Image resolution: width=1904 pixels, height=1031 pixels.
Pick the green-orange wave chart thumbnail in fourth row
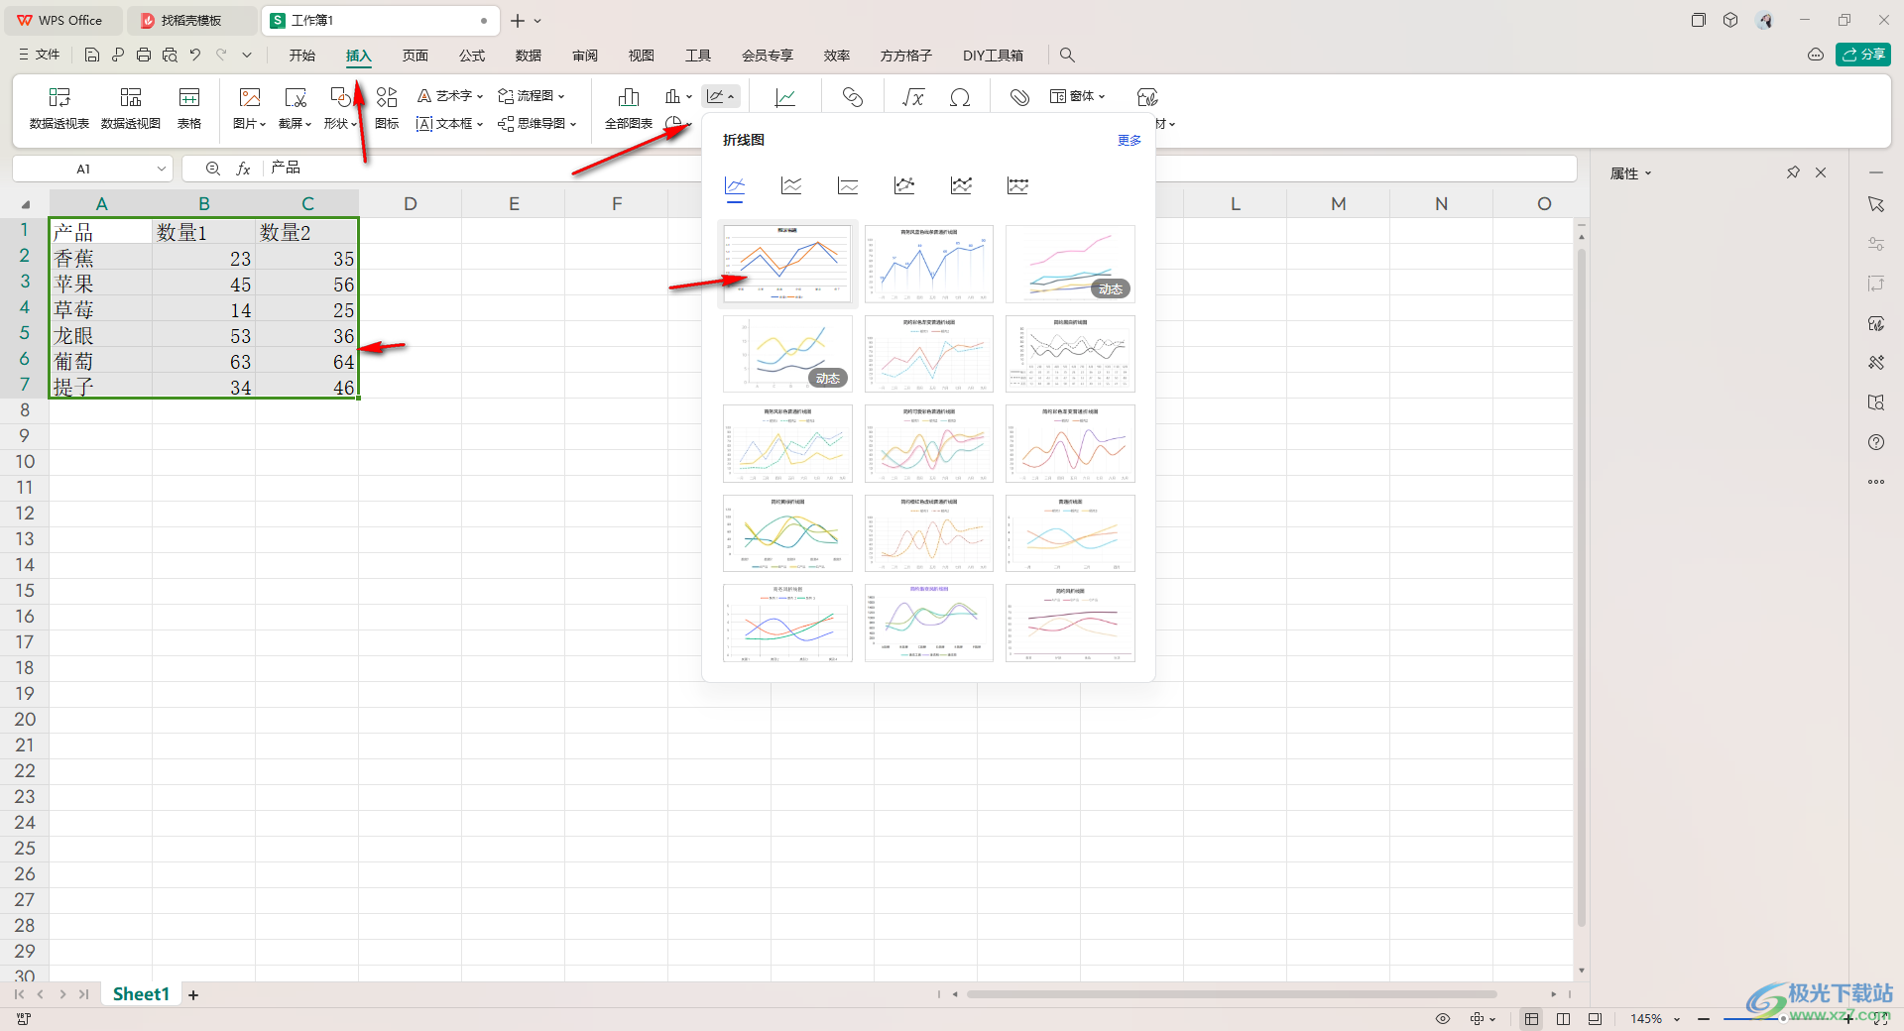[x=787, y=533]
